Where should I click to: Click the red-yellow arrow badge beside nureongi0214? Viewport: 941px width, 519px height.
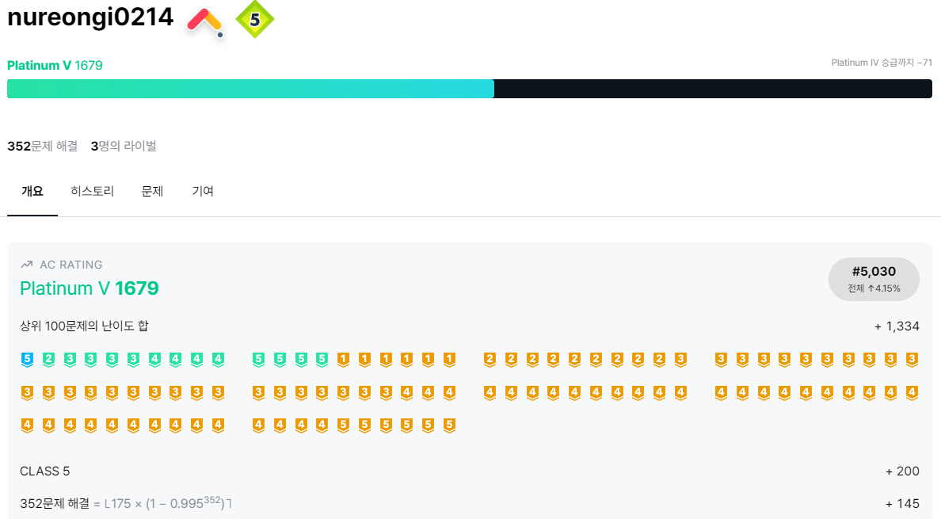click(205, 23)
